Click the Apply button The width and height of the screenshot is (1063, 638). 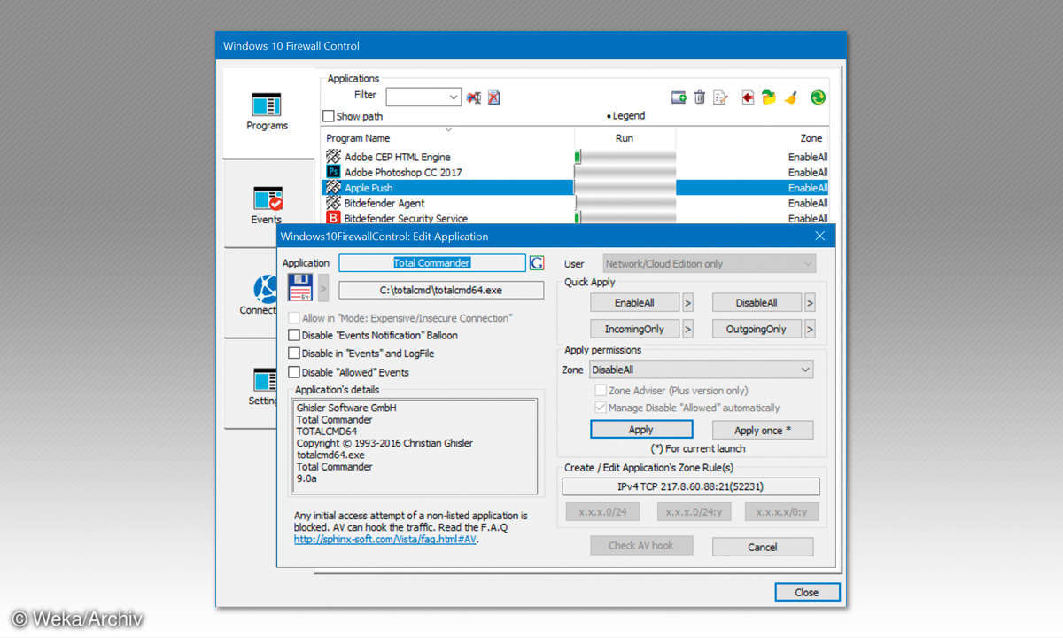tap(640, 430)
